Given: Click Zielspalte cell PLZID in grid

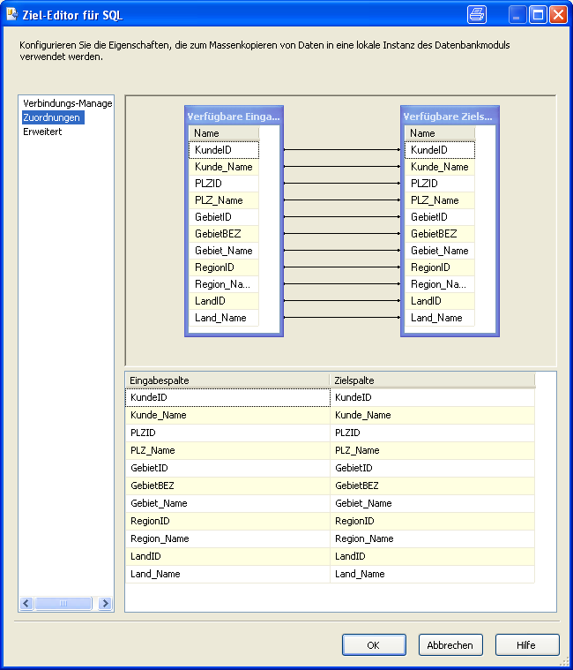Looking at the screenshot, I should [x=432, y=433].
